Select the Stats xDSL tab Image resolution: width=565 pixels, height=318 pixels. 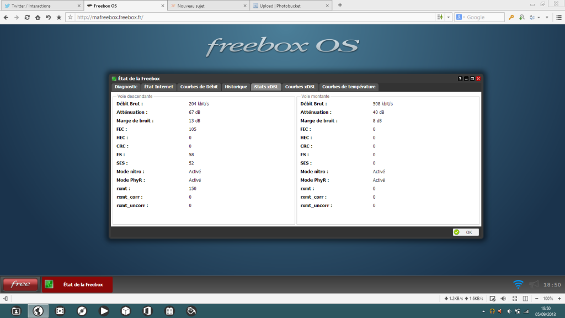(266, 87)
